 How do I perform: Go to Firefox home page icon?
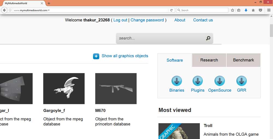tap(253, 10)
